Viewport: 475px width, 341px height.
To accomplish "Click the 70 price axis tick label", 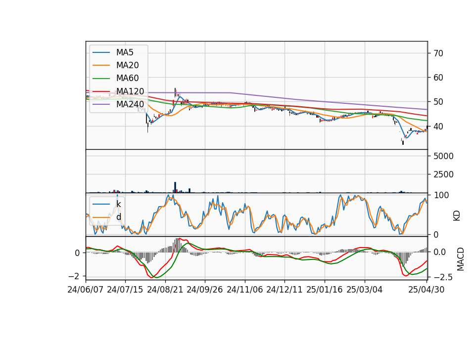I will (438, 53).
